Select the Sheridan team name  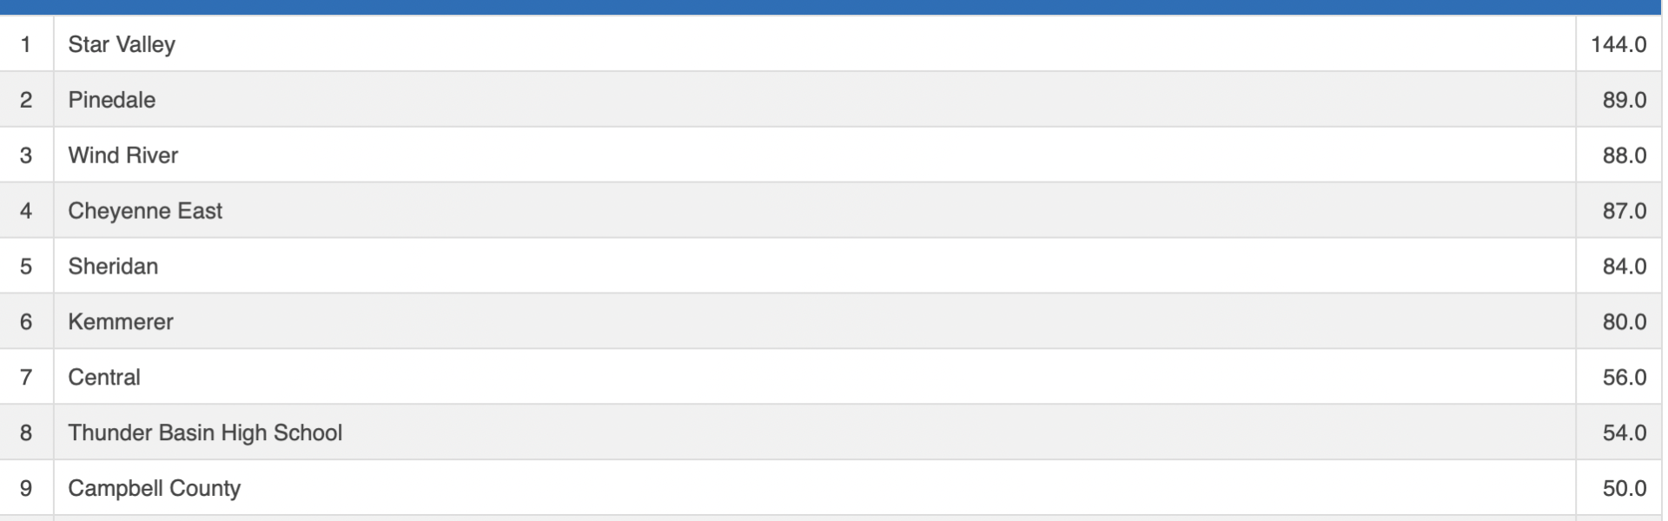tap(113, 267)
